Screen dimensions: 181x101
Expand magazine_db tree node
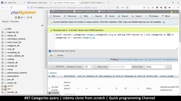(3, 46)
